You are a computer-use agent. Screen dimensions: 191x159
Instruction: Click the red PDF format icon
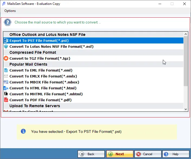point(6,100)
